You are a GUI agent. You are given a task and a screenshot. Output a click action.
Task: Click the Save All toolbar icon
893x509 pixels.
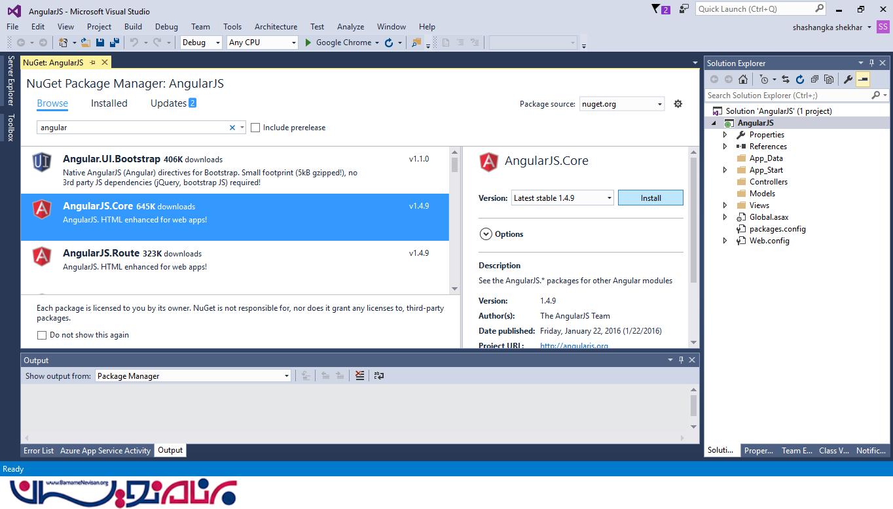115,43
